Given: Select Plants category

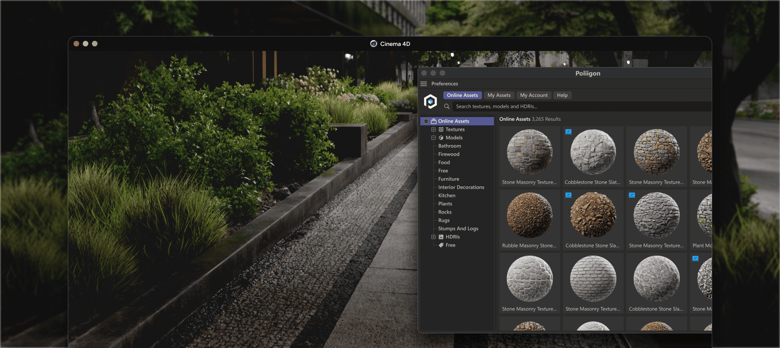Looking at the screenshot, I should click(445, 204).
